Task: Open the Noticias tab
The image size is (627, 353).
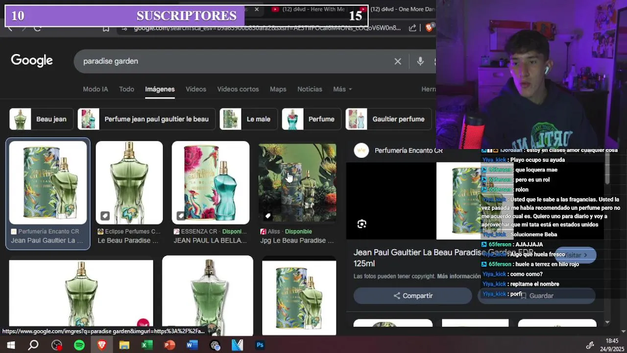Action: (310, 89)
